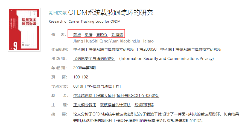Open the second 中科院上海微系统与信息技术研究所 institution link
Screen dimensions: 248x134
point(191,50)
